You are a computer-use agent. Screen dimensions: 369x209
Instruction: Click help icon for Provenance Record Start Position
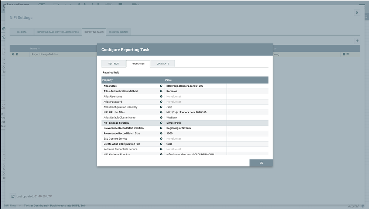[x=161, y=128]
